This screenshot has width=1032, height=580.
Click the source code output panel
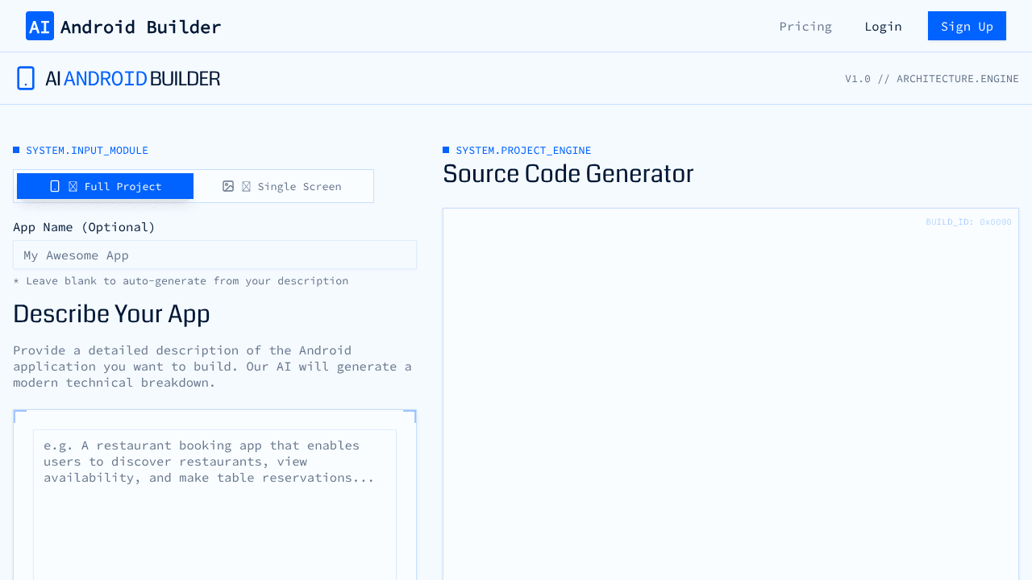point(730,394)
